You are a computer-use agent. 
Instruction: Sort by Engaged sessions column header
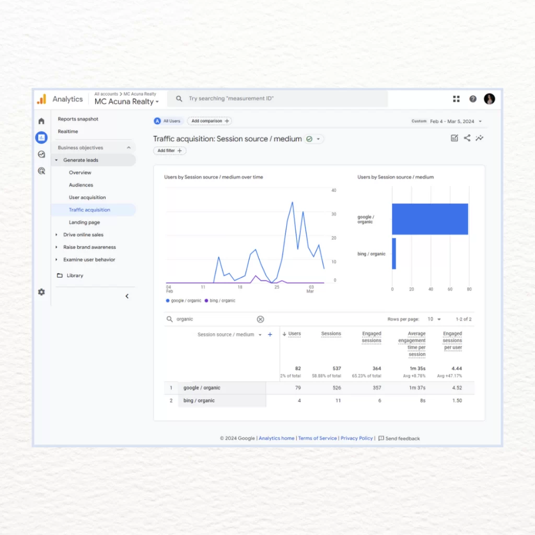pos(371,337)
